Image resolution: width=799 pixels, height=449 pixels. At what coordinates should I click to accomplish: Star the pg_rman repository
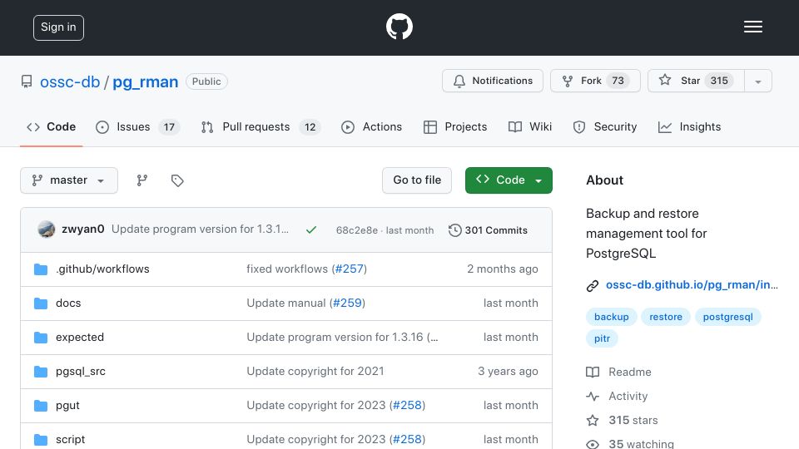[696, 81]
